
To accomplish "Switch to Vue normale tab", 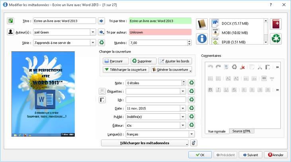I will point(217,132).
